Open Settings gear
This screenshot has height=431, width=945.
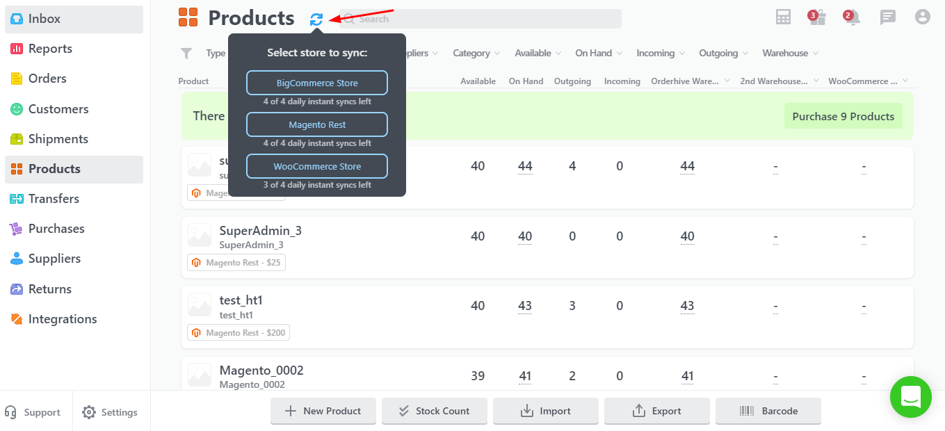pyautogui.click(x=110, y=412)
